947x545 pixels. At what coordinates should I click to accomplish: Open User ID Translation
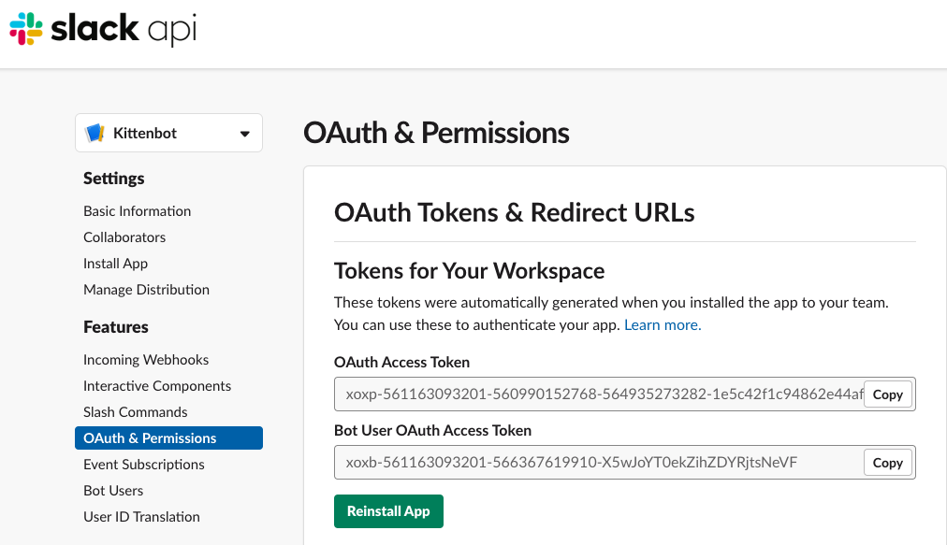tap(141, 517)
